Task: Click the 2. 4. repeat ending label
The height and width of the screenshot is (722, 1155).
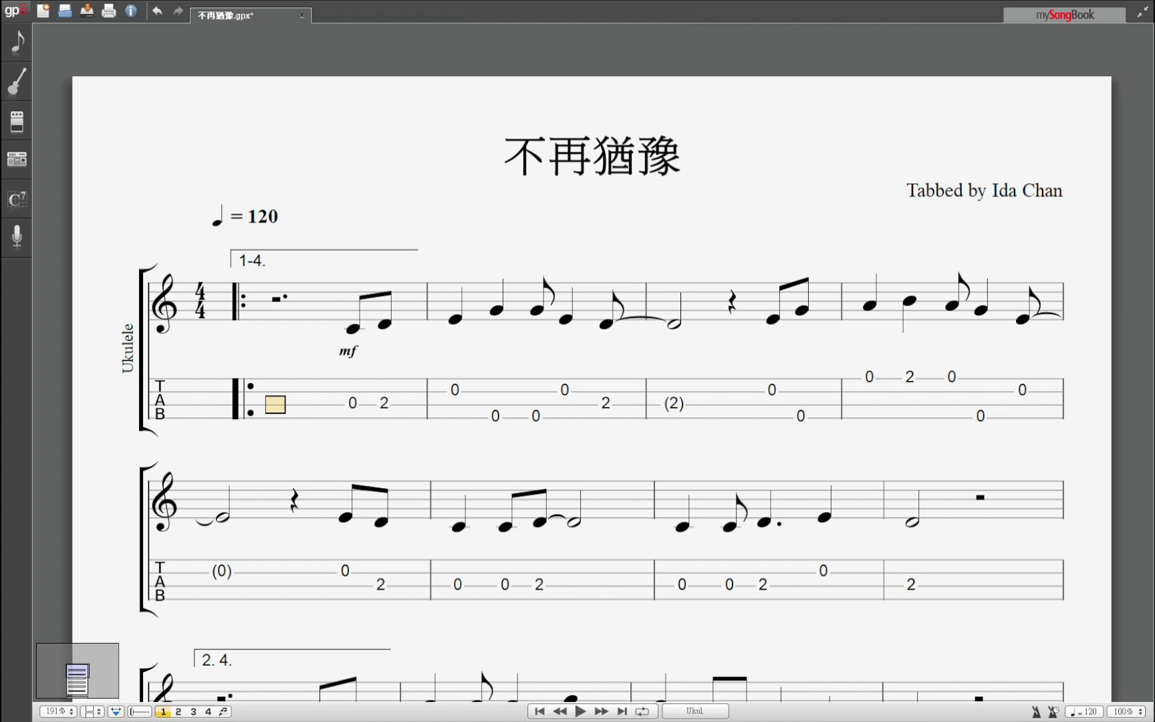Action: 217,660
